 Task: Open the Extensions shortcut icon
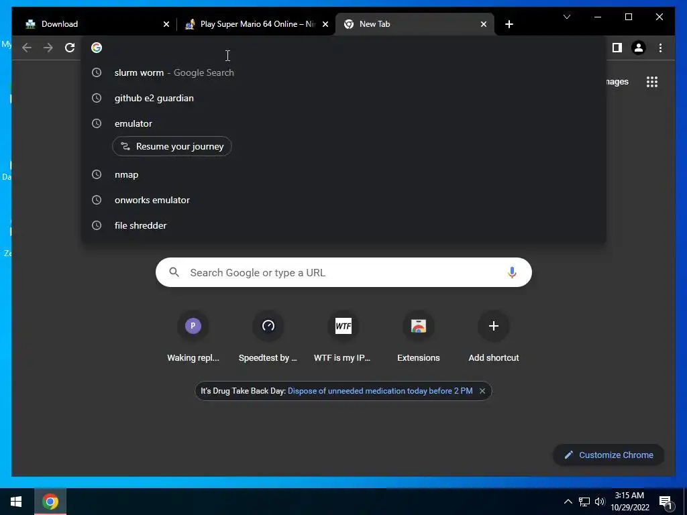(419, 326)
